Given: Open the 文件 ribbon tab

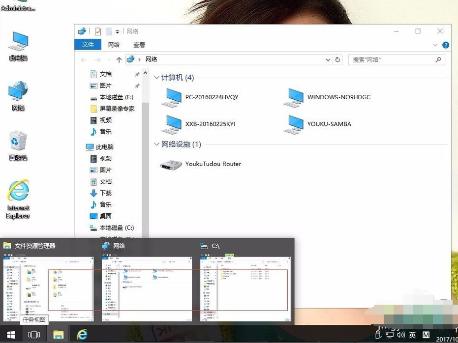Looking at the screenshot, I should [x=88, y=45].
